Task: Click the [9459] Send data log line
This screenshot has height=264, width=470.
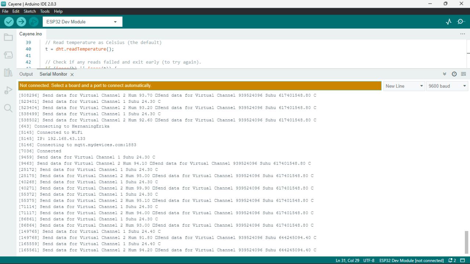Action: pos(87,157)
